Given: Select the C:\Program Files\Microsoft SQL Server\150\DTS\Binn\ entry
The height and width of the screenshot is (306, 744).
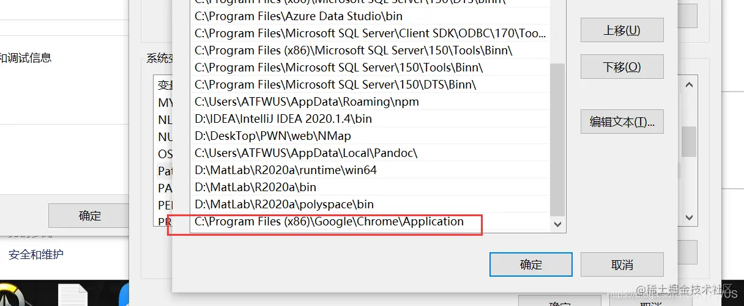Looking at the screenshot, I should click(x=371, y=85).
